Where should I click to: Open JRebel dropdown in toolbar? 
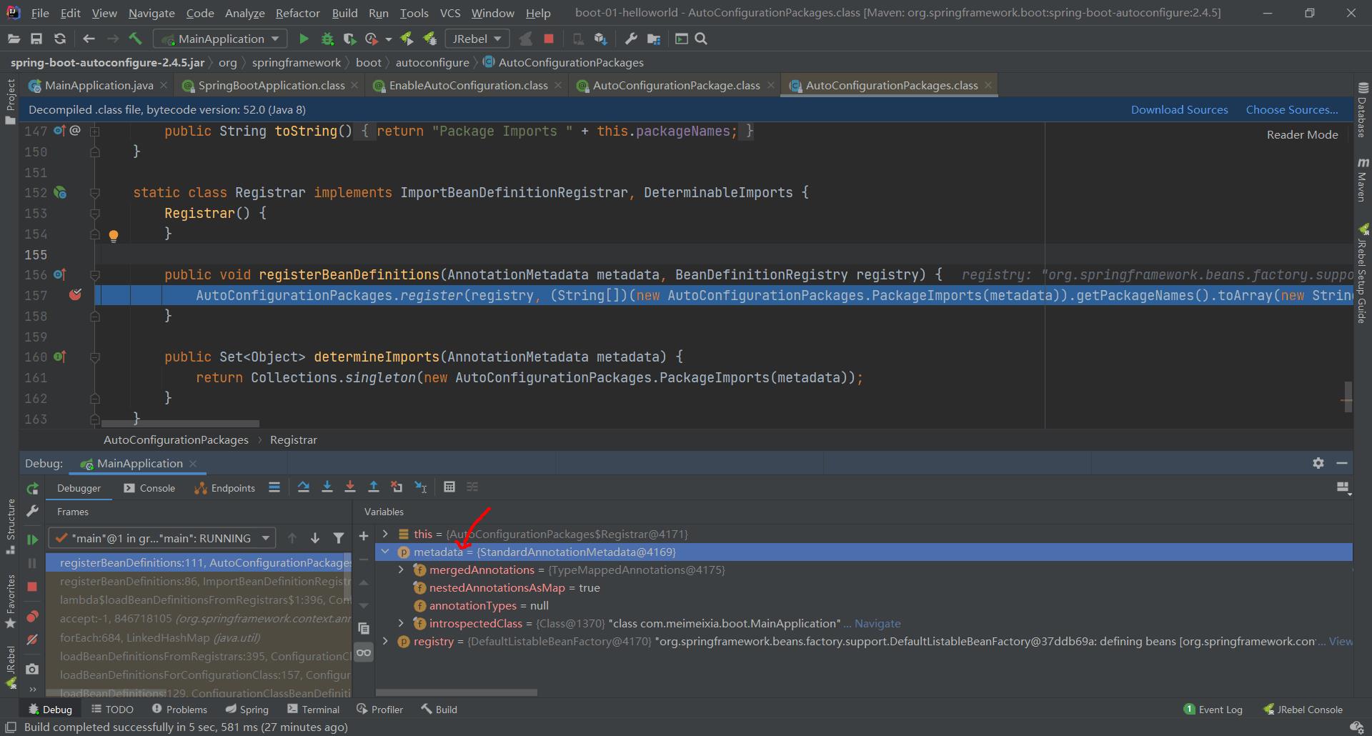point(477,39)
